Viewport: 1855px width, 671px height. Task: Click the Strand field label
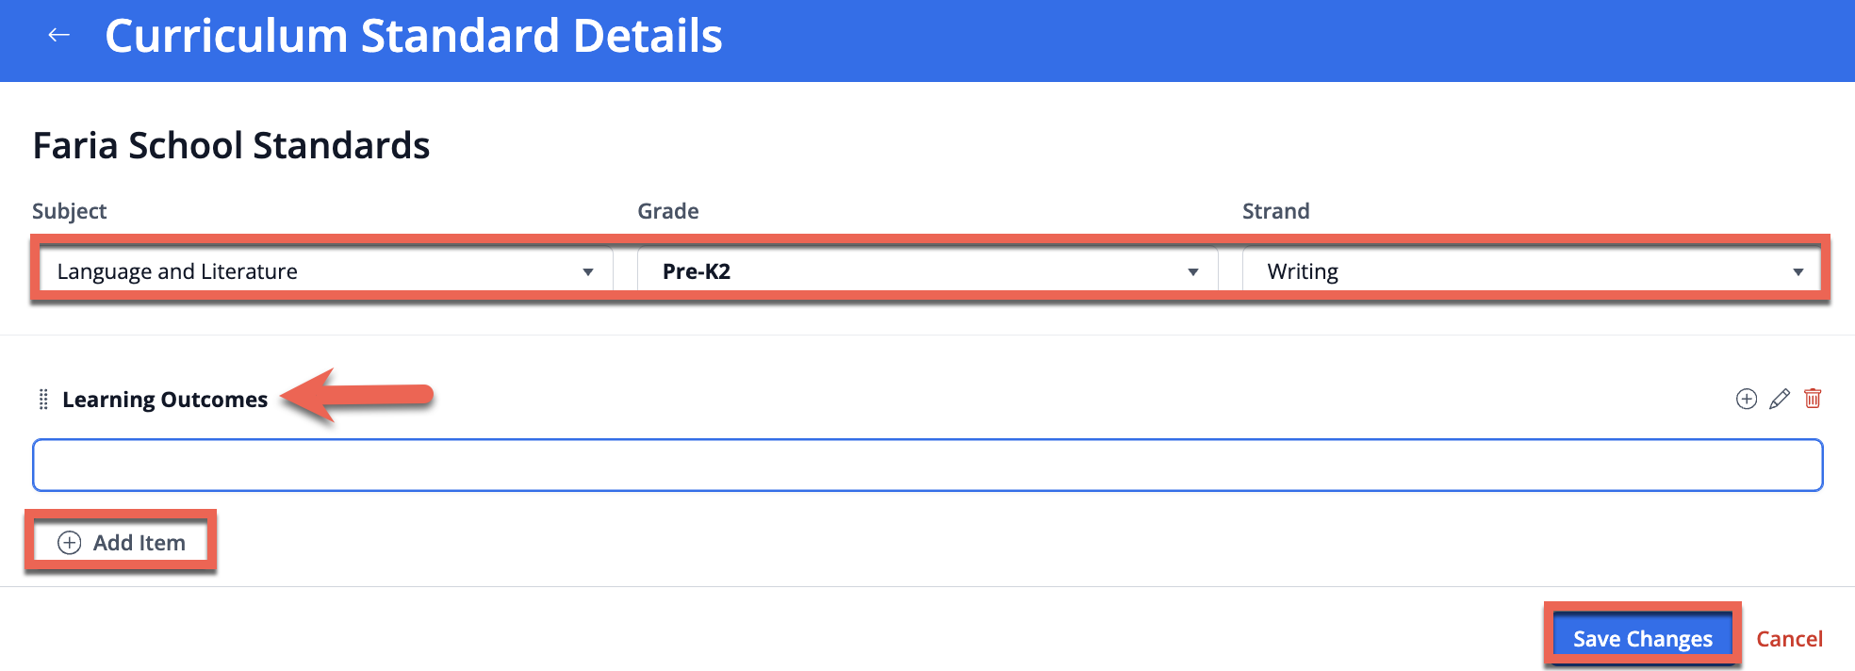tap(1275, 211)
